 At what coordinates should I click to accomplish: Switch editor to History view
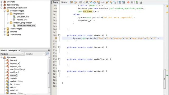coord(64,2)
